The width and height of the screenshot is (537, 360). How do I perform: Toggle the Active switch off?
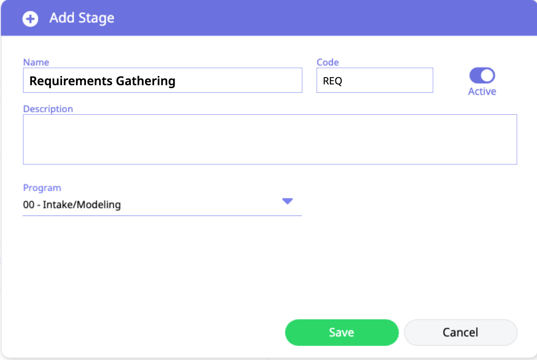[482, 75]
